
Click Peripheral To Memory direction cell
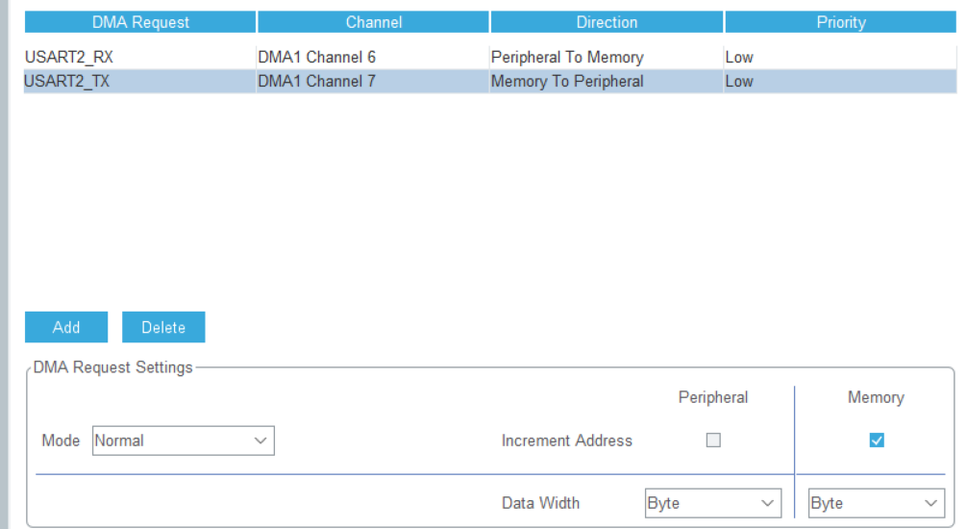567,58
